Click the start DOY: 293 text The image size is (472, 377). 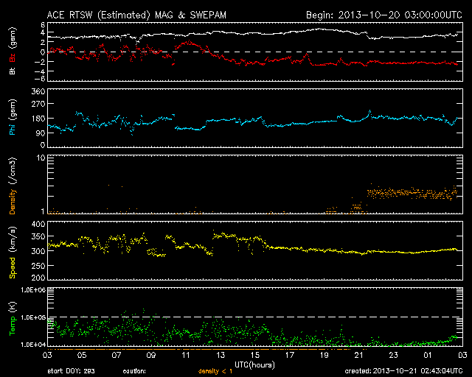point(71,370)
